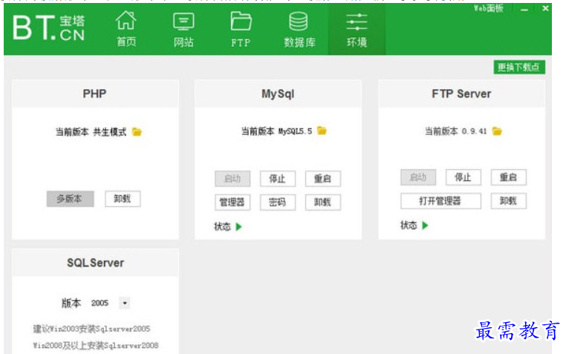This screenshot has width=566, height=354.
Task: Stop MySql with 停止 button
Action: point(277,178)
